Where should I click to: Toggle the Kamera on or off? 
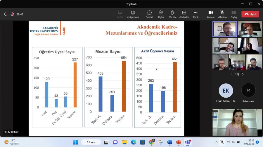210,14
